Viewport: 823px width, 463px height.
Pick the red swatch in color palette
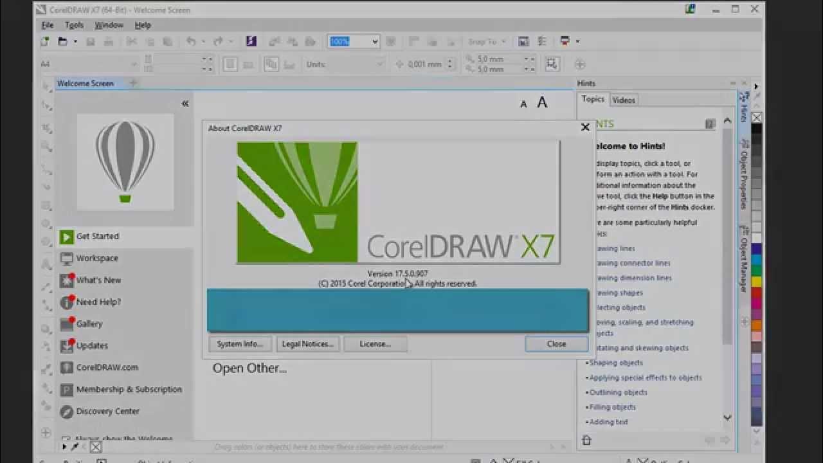pos(757,292)
